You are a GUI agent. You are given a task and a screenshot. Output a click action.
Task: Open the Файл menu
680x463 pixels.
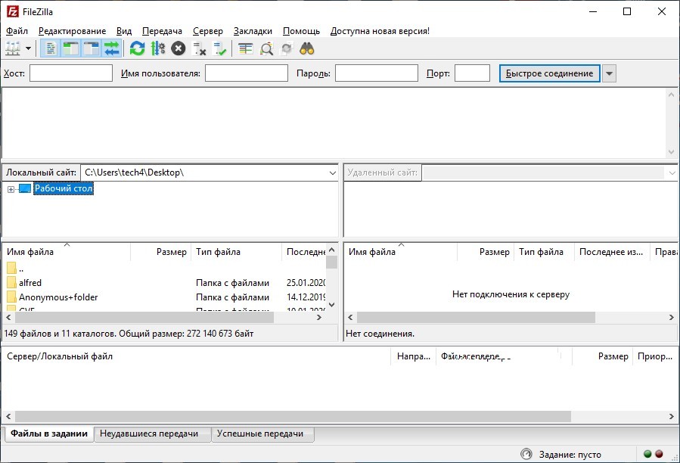(17, 31)
